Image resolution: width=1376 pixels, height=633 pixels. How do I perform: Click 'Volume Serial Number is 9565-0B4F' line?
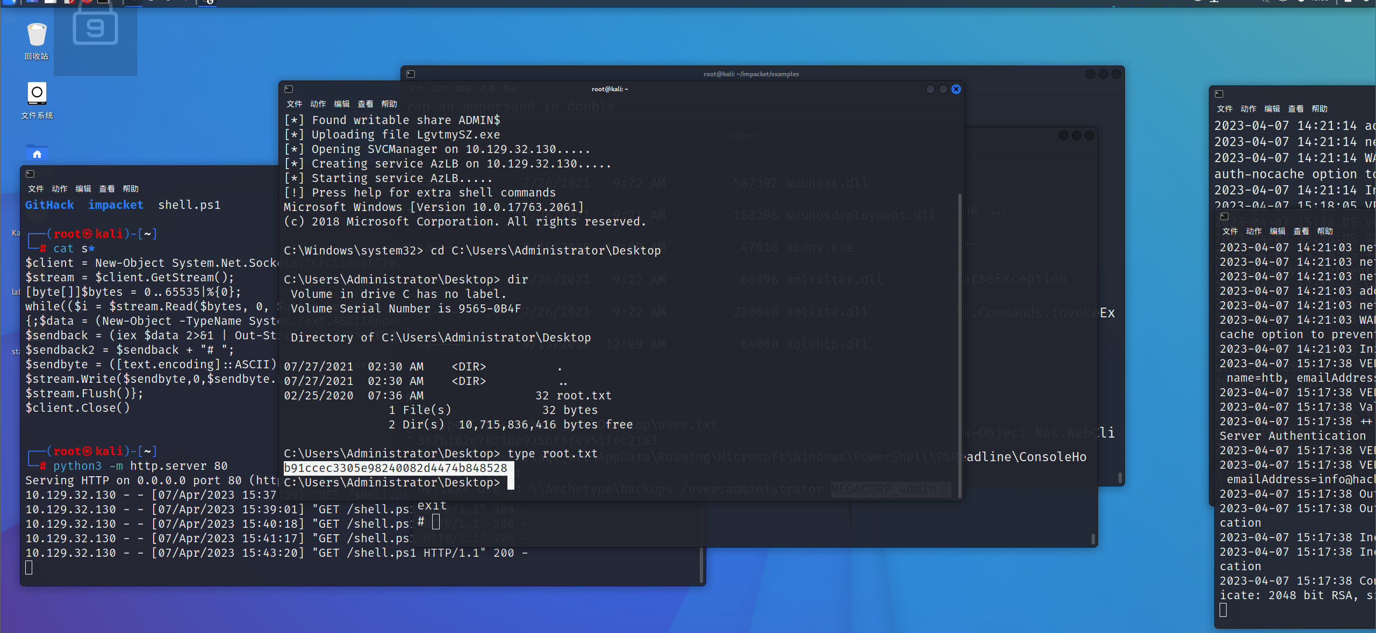click(x=406, y=309)
